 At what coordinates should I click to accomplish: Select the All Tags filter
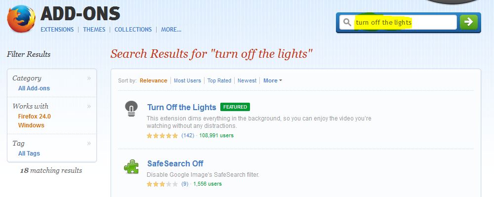click(29, 154)
